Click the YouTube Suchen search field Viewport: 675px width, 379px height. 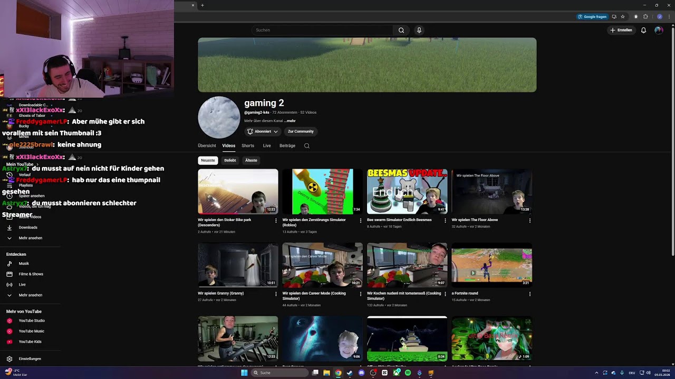click(x=322, y=30)
